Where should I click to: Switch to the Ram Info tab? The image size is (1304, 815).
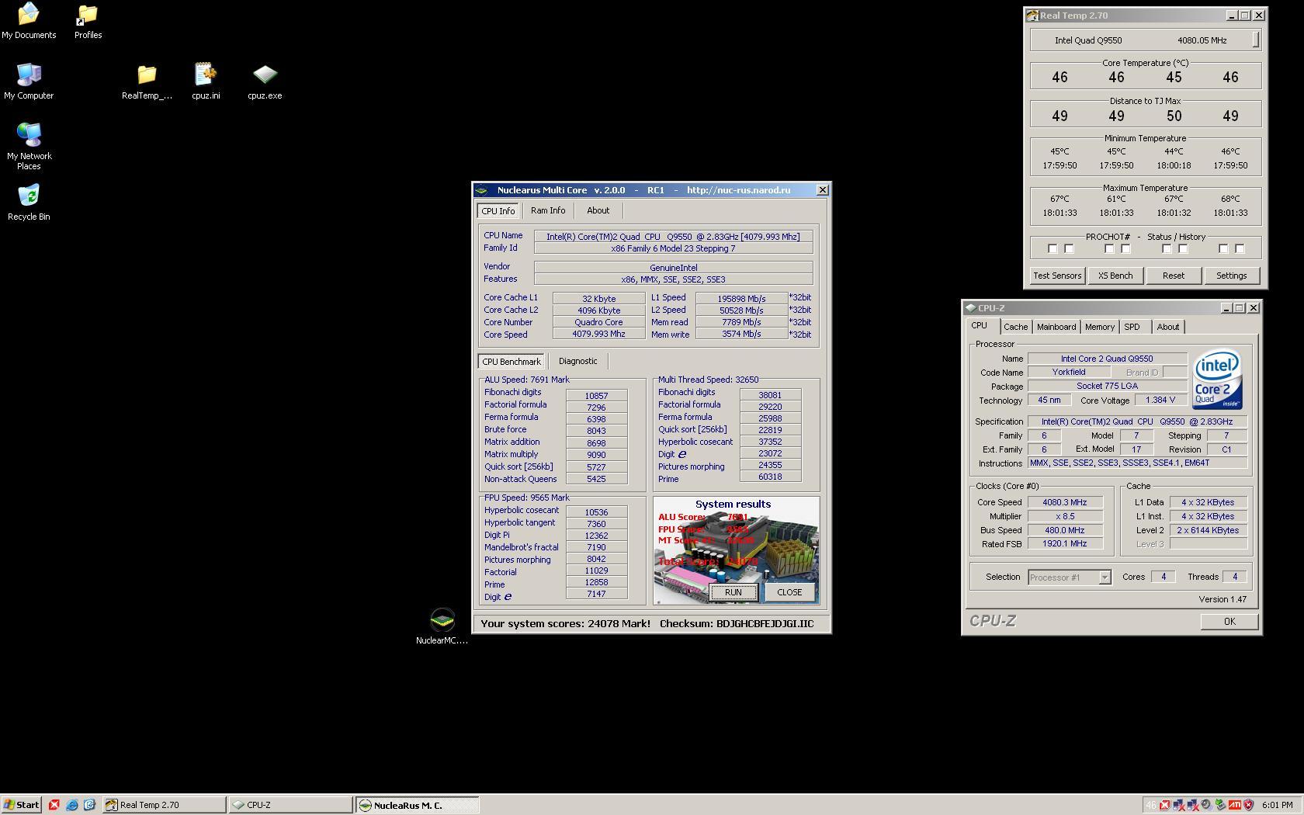tap(548, 210)
